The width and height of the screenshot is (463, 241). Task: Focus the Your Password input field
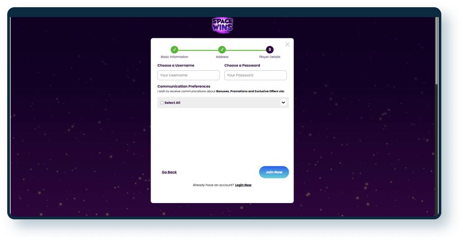pyautogui.click(x=255, y=75)
